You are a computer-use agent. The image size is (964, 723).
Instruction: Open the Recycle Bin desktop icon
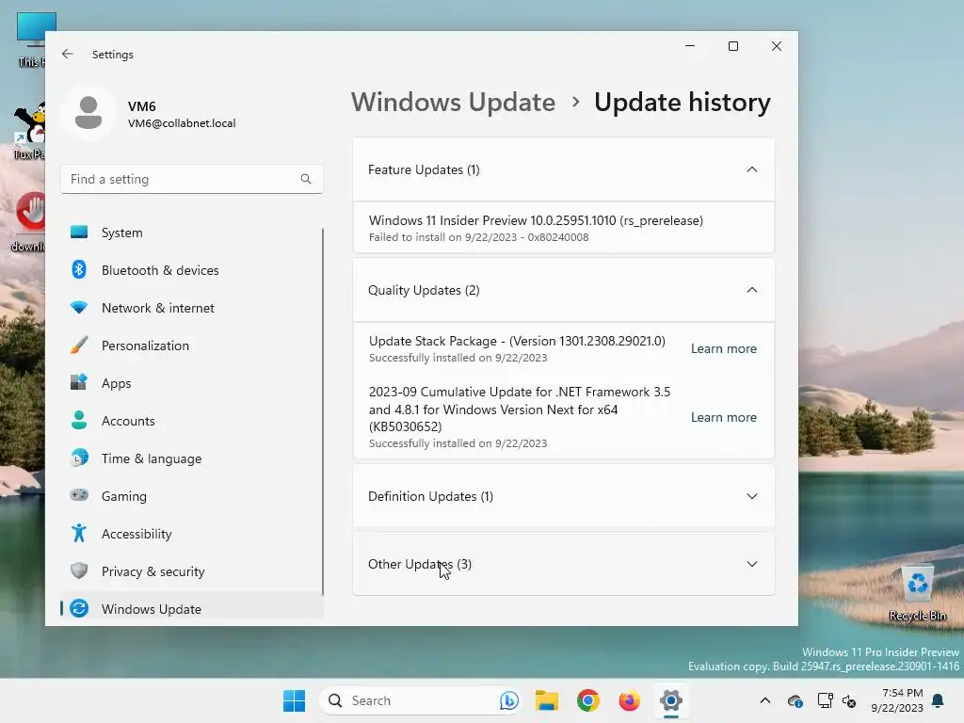click(917, 593)
